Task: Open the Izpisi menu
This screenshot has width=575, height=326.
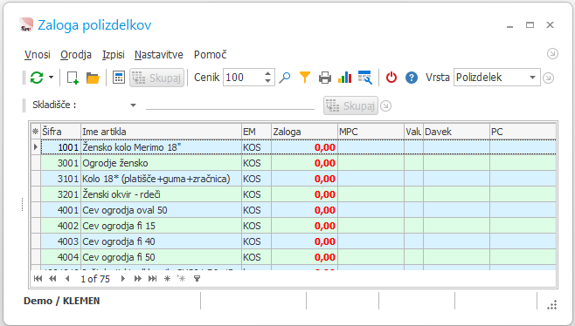Action: [114, 55]
